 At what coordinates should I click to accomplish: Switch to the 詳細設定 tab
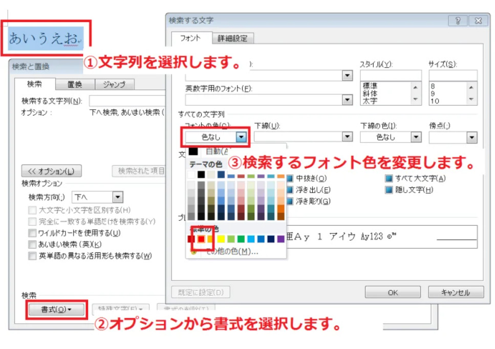[232, 38]
